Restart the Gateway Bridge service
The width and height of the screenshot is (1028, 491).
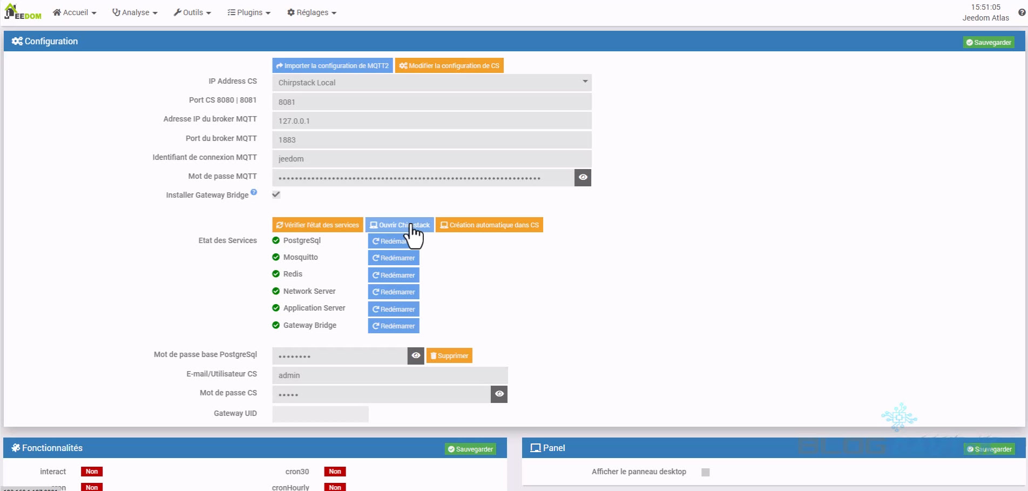click(394, 326)
